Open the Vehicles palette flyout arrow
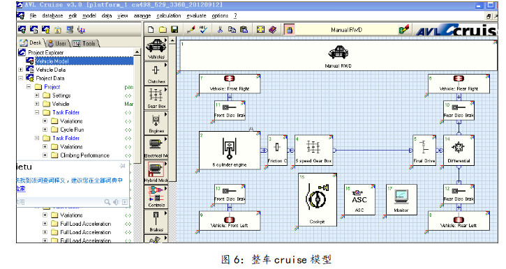Screen dimensions: 506x269 click(x=166, y=40)
